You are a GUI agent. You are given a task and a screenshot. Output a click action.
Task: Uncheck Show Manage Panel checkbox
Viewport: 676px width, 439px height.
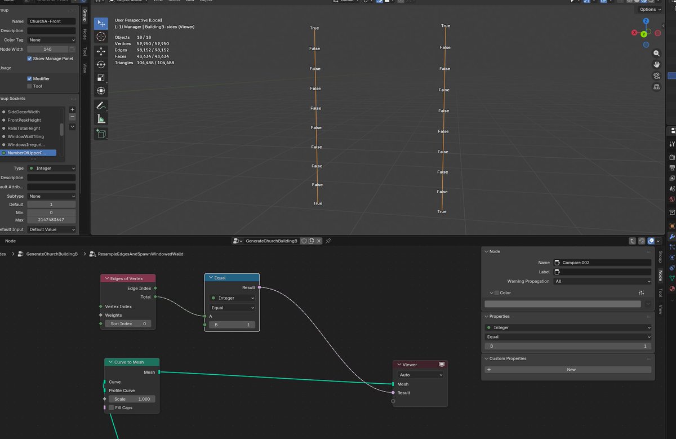(29, 59)
